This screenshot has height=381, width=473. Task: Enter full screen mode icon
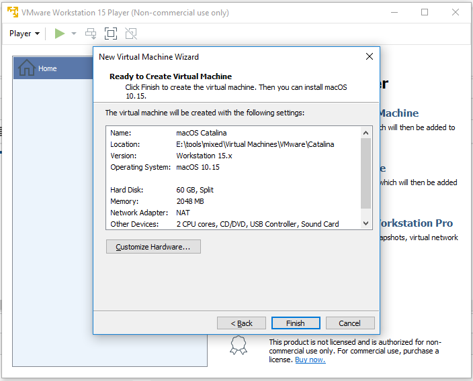[x=111, y=34]
